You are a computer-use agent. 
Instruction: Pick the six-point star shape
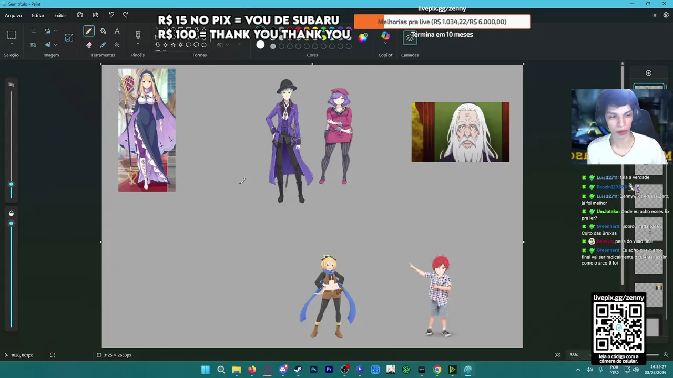point(180,45)
